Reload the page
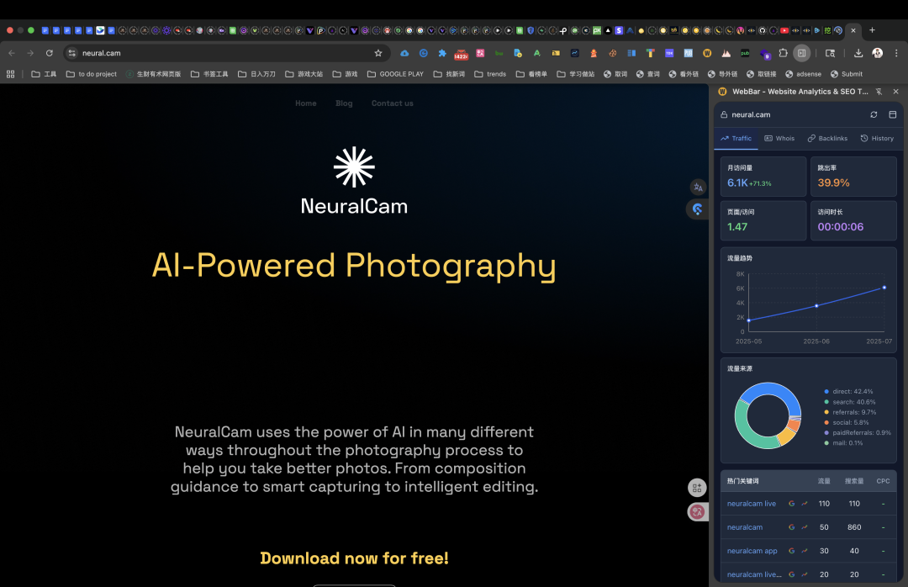 coord(50,53)
